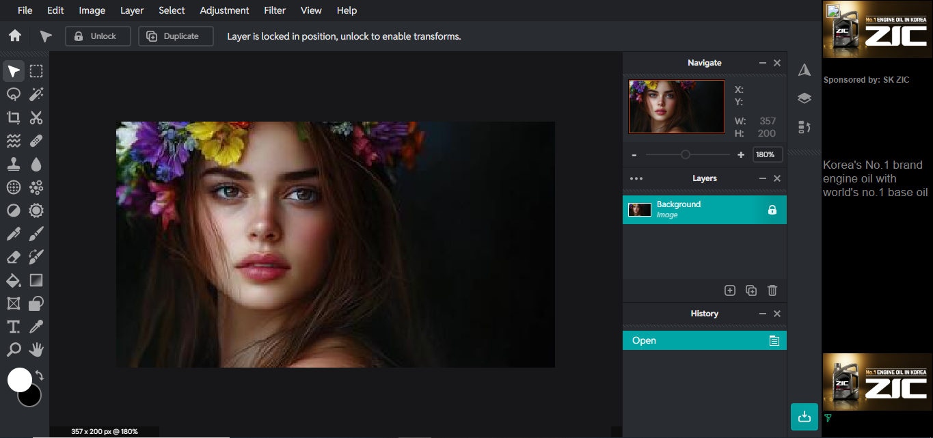The width and height of the screenshot is (933, 438).
Task: Select the Background layer row
Action: tap(705, 210)
